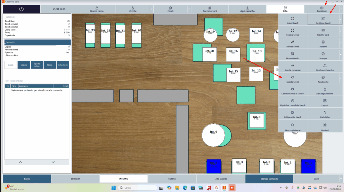Expand the Conti dropdown arrow in top toolbar
344x192 pixels.
tap(189, 9)
